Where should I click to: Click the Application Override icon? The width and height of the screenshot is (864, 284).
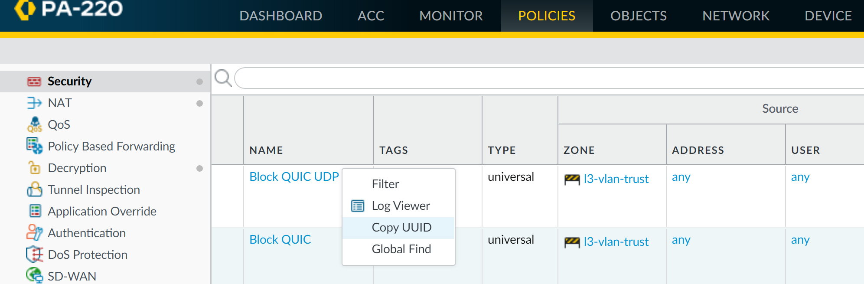(x=35, y=211)
